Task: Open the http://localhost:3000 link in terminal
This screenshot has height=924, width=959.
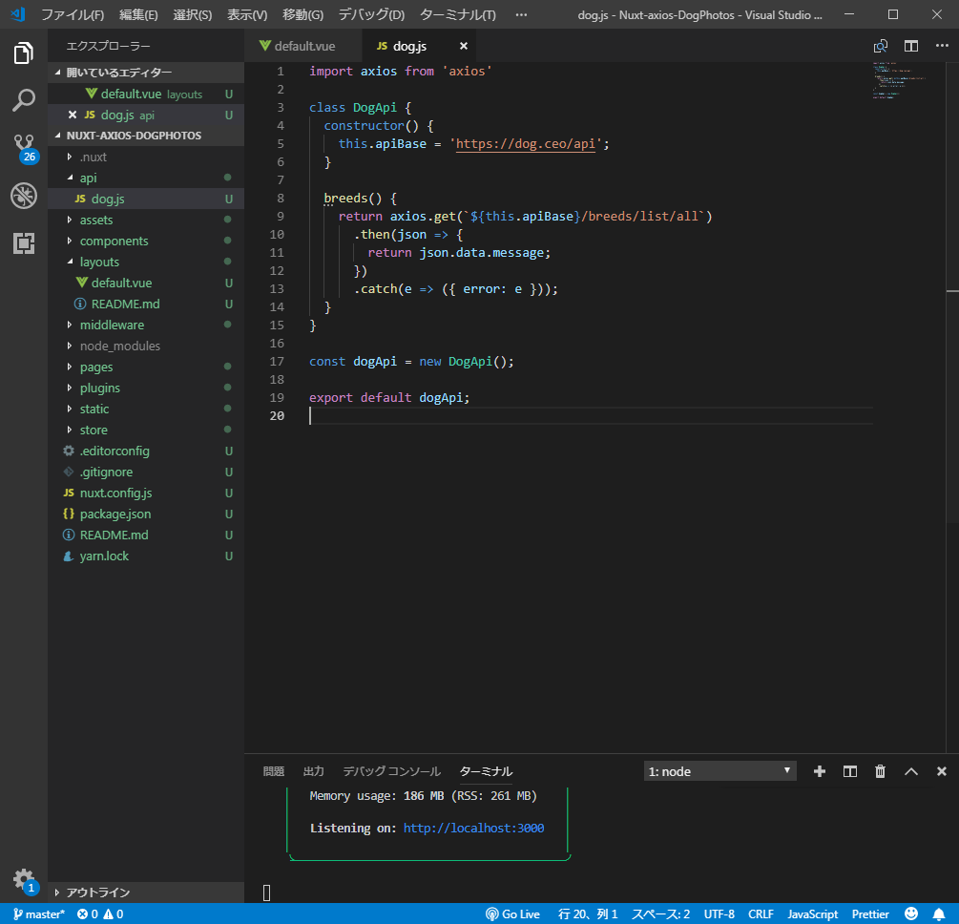Action: [x=473, y=828]
